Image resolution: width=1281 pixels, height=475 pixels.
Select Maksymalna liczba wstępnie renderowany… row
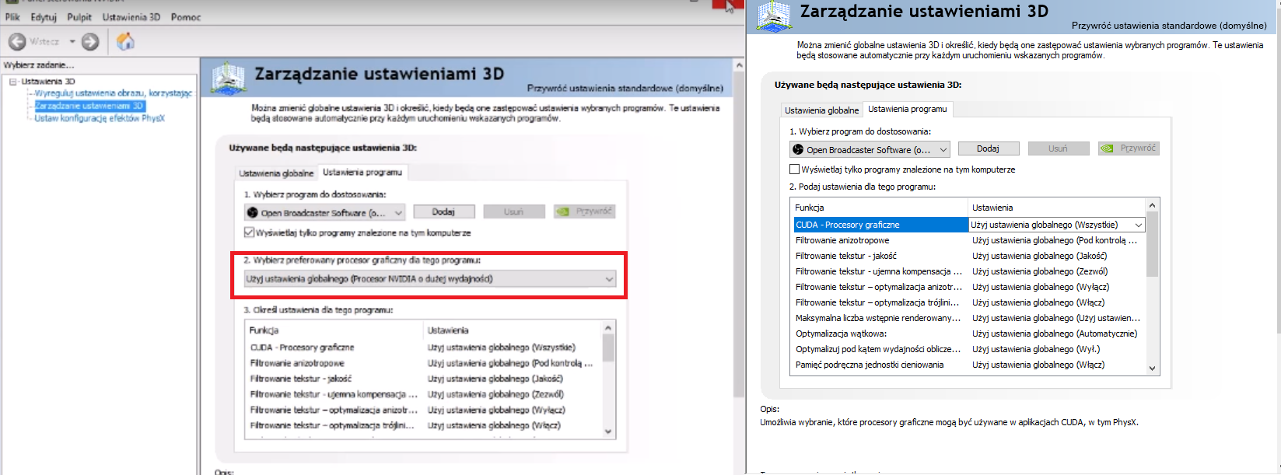(969, 318)
